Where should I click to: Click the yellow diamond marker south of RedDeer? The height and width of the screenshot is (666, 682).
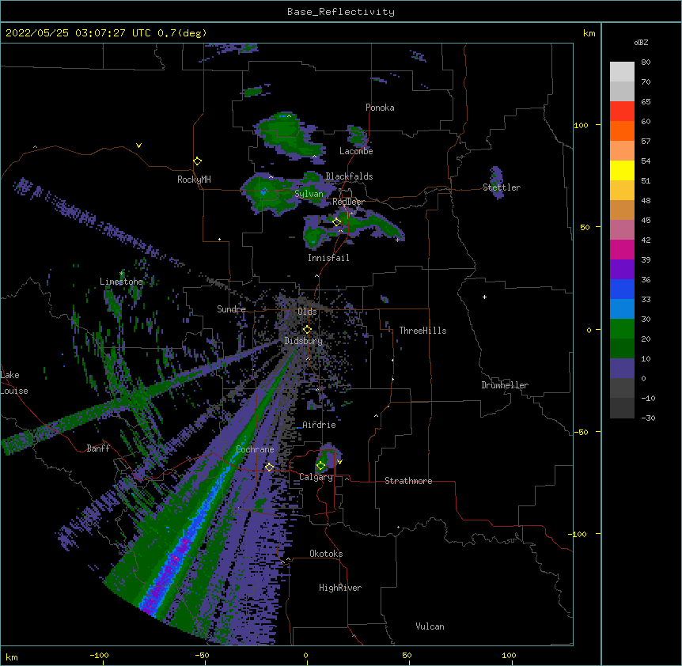tap(336, 221)
